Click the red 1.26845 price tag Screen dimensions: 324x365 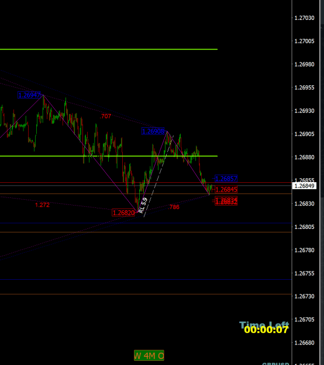tap(226, 189)
